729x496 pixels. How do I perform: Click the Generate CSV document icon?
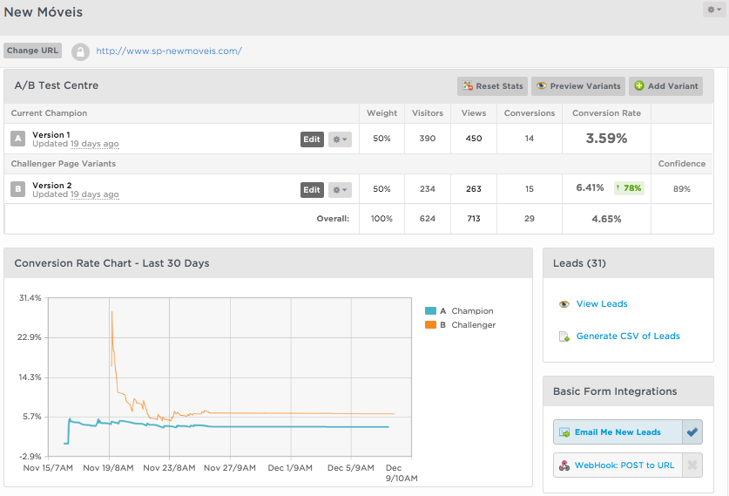tap(564, 336)
